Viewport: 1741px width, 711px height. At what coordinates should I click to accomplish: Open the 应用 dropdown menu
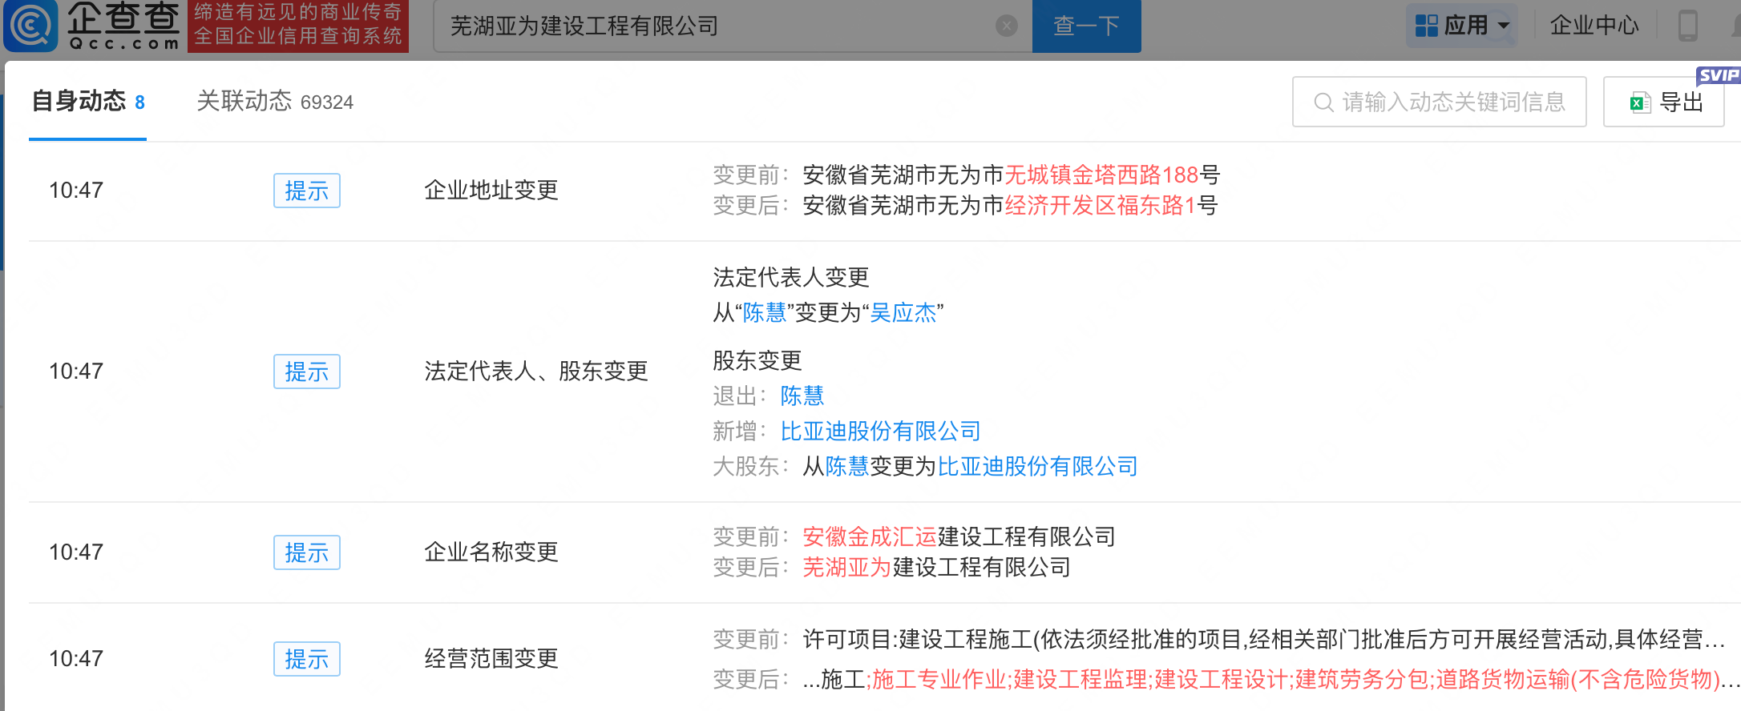(1461, 26)
